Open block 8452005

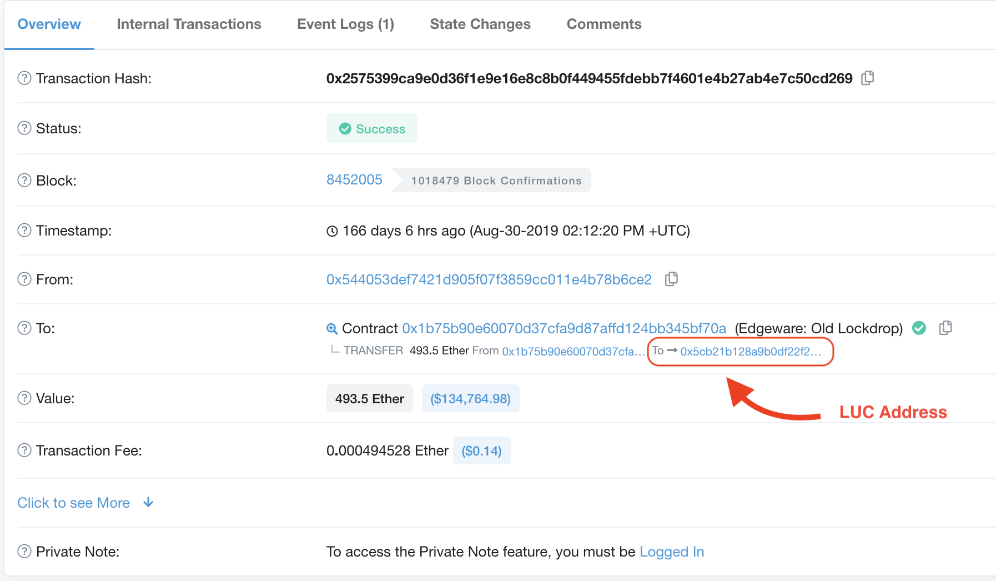pos(354,179)
